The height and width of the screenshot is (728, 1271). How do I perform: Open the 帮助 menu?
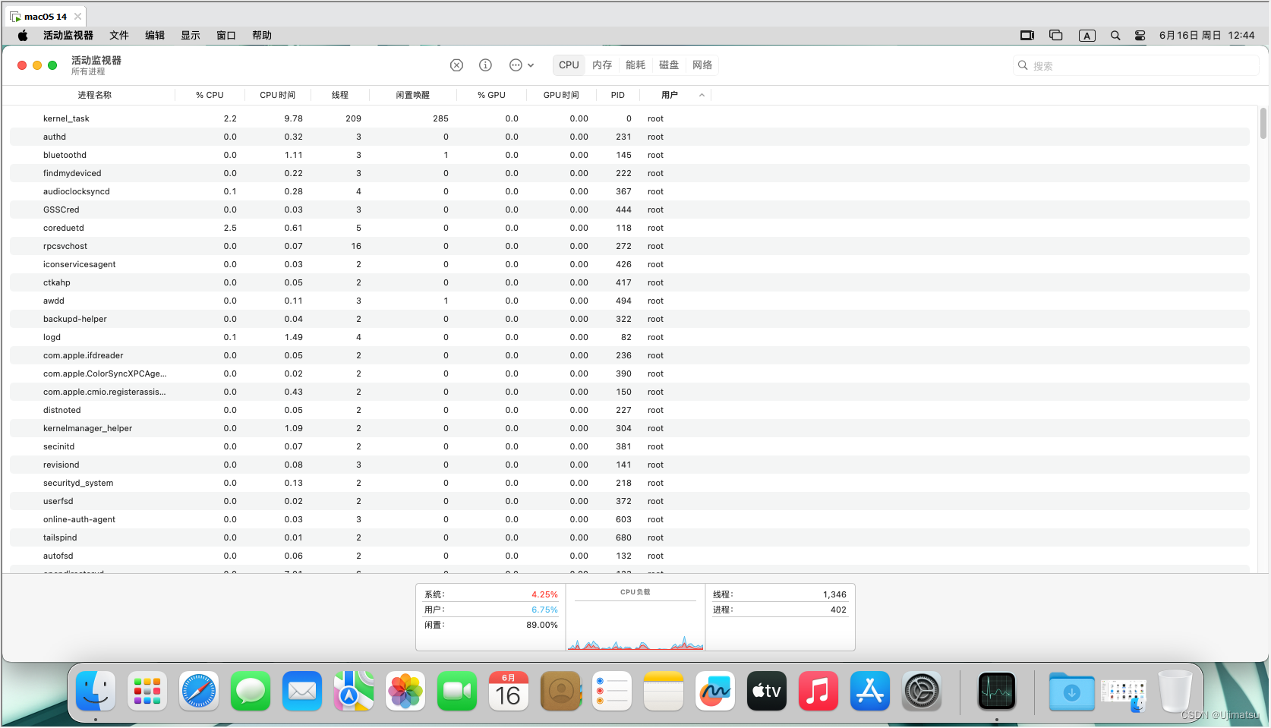click(x=262, y=35)
